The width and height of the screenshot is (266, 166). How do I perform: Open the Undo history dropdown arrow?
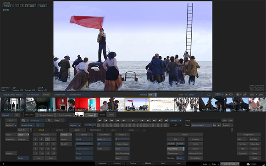tap(209, 164)
